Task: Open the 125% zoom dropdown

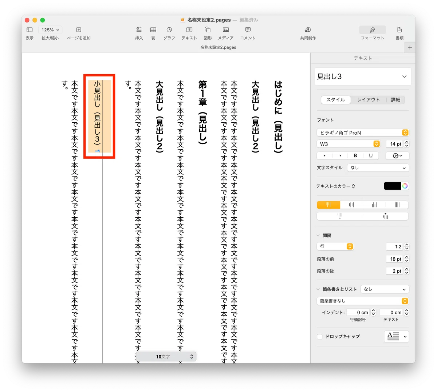Action: point(50,30)
